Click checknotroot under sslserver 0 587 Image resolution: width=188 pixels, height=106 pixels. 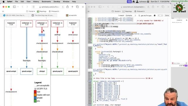tap(42, 52)
